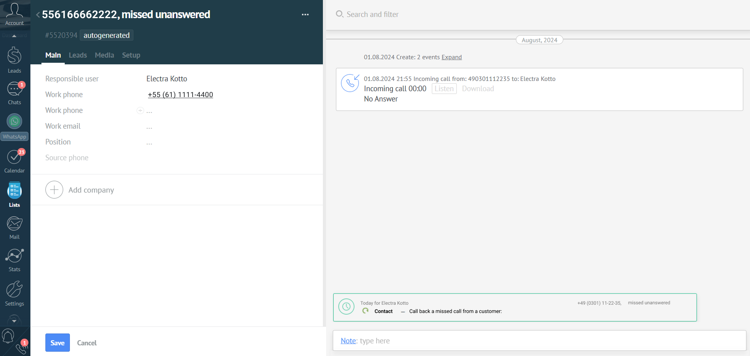
Task: Listen to the incoming call recording
Action: click(x=444, y=89)
